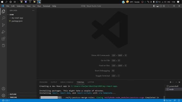Viewport: 182px width, 102px height.
Task: Open Windows Start menu
Action: pyautogui.click(x=2, y=2)
